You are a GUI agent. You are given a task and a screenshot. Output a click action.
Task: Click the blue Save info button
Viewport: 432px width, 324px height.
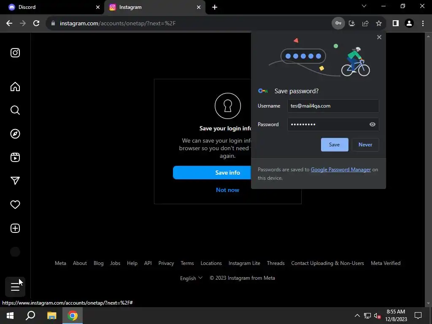(212, 173)
